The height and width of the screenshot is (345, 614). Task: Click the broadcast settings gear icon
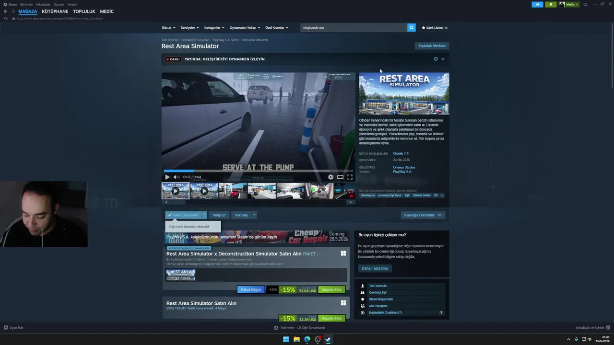(x=436, y=59)
